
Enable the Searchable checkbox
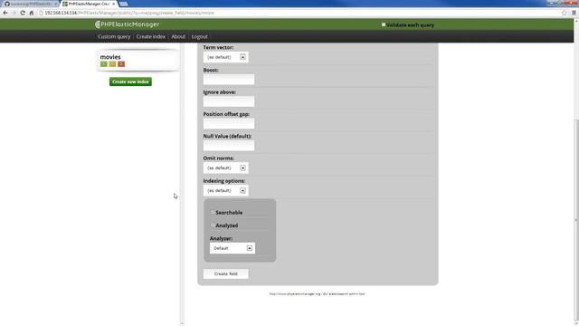213,212
